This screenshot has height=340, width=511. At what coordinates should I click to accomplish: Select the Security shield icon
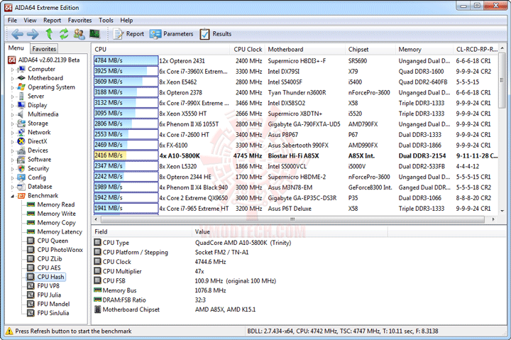[x=21, y=168]
